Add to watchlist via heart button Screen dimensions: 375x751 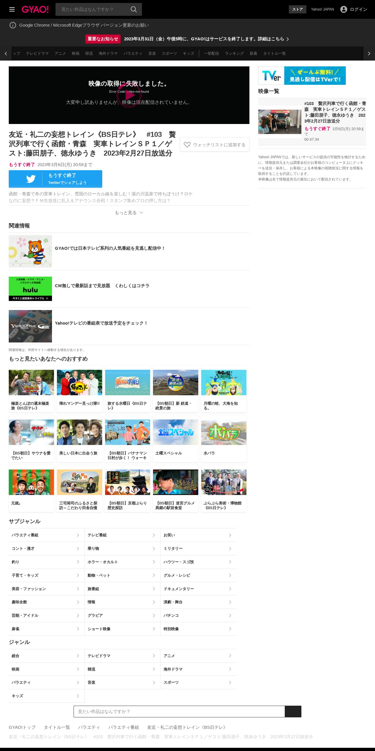click(x=215, y=144)
